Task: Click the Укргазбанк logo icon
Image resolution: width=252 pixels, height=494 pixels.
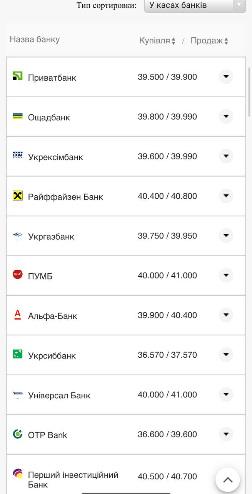Action: (x=17, y=235)
